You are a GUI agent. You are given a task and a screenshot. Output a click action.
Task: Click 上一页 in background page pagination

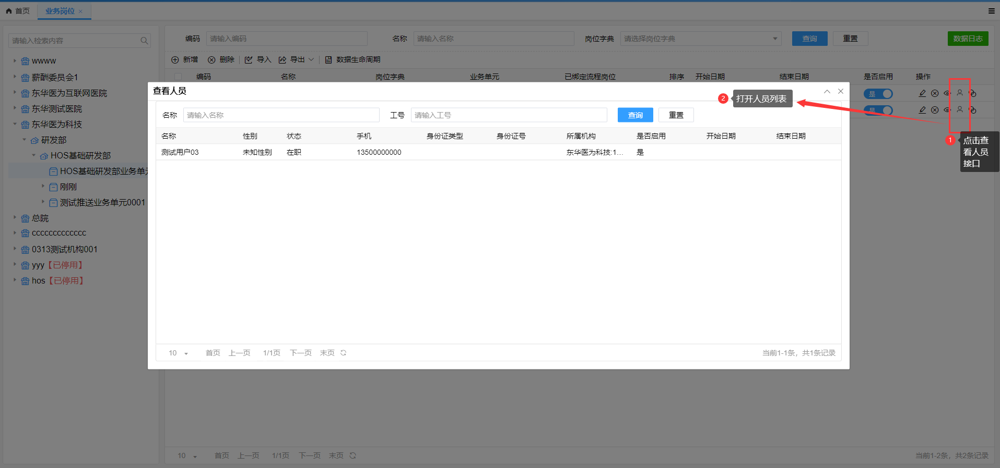(x=248, y=456)
